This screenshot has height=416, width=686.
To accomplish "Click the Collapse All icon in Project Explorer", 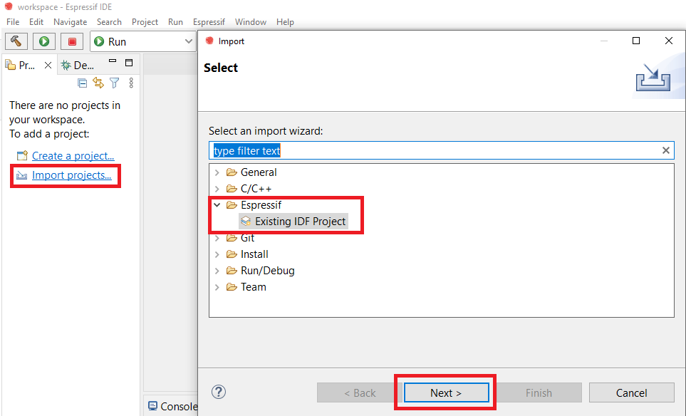I will [83, 83].
